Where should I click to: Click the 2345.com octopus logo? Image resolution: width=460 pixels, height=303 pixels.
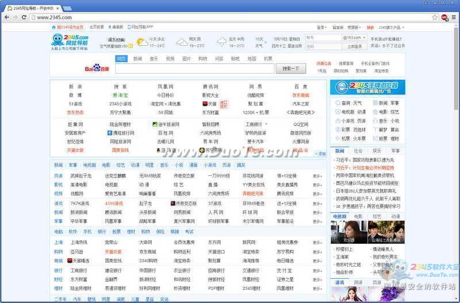[x=70, y=42]
